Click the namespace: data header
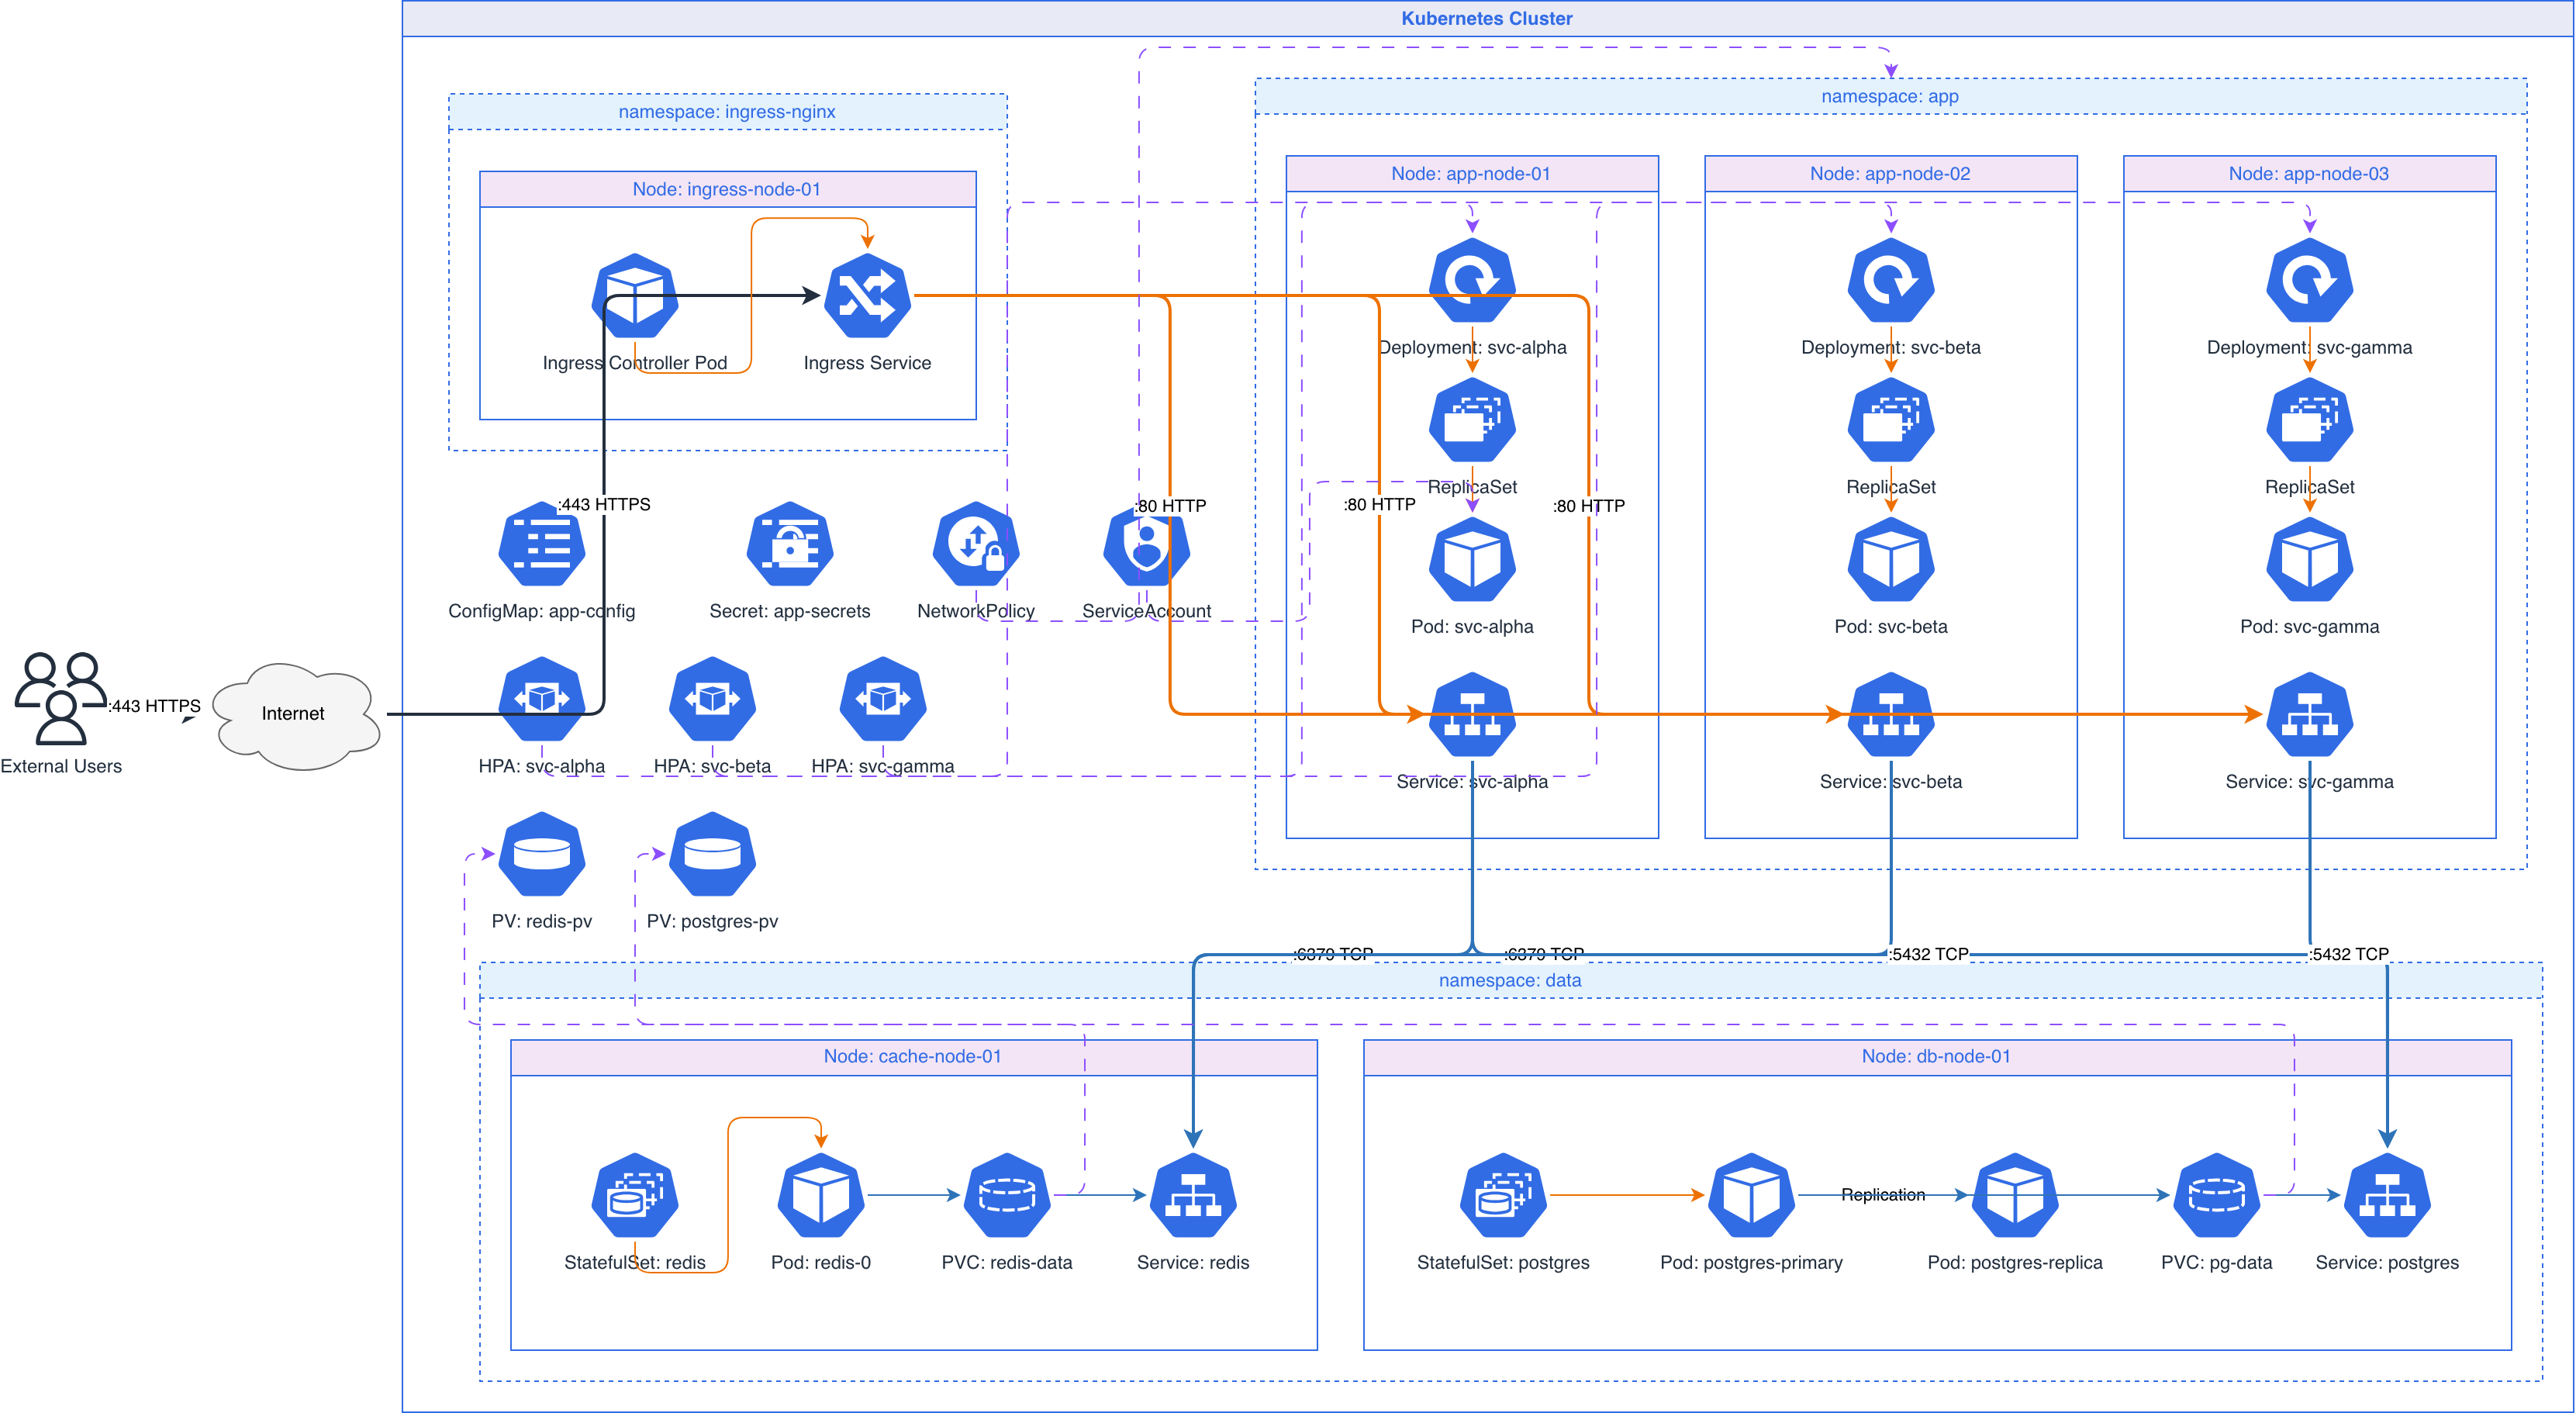This screenshot has width=2576, height=1413. [x=1510, y=980]
